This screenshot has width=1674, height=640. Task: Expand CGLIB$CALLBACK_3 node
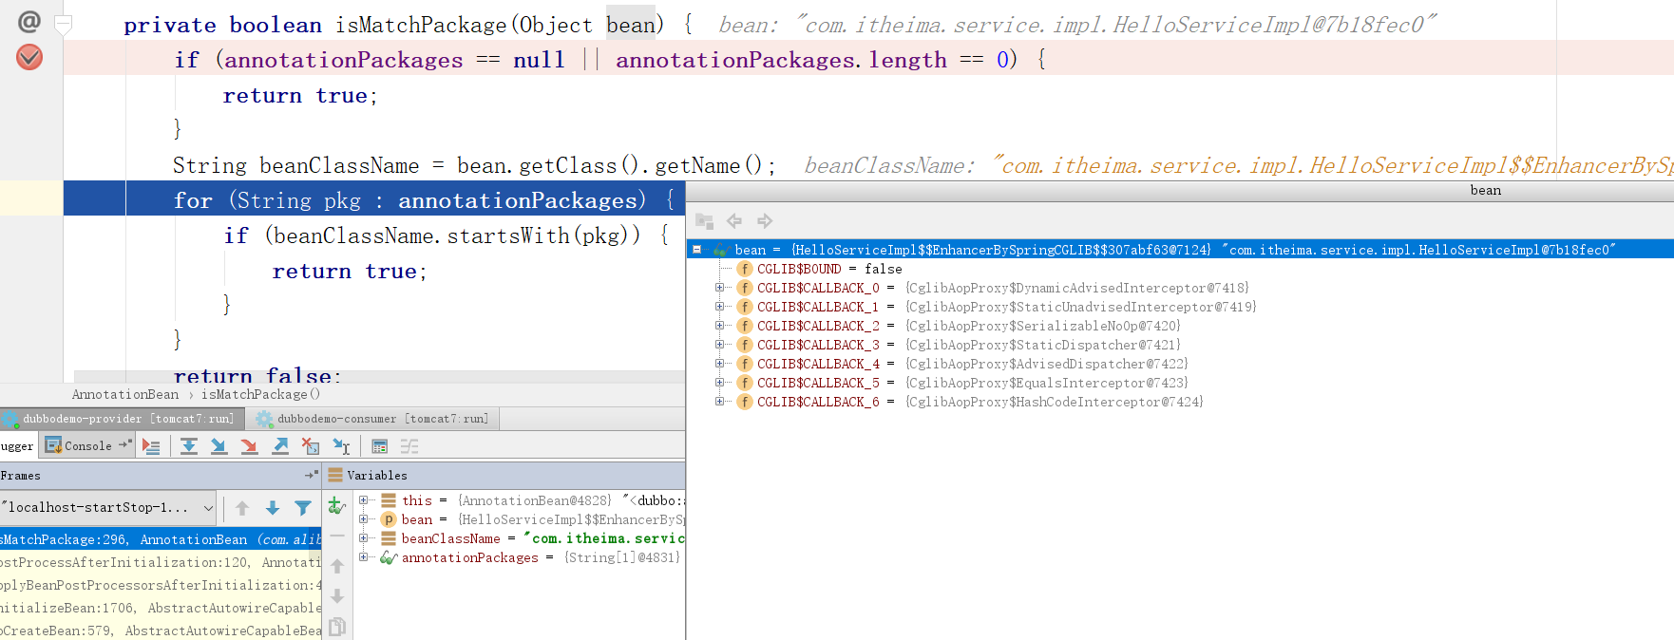719,345
